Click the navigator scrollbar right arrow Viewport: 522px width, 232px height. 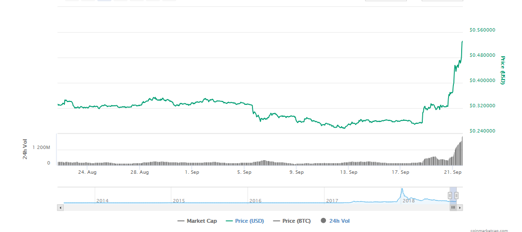[460, 208]
